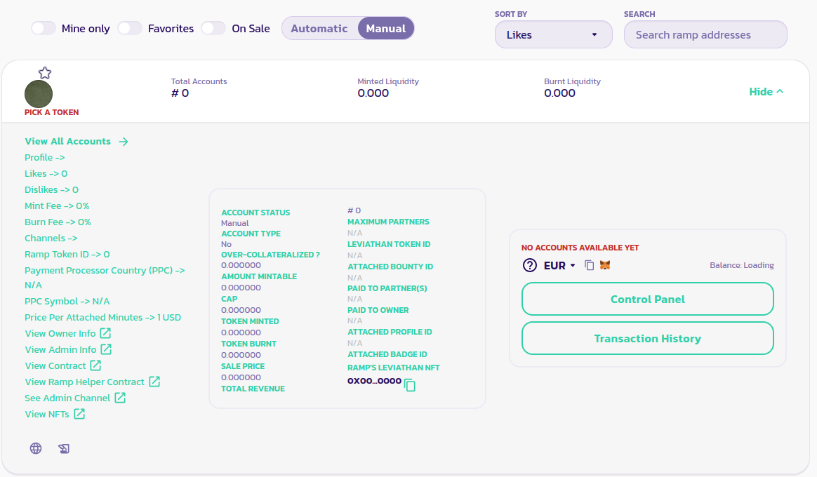Open the Sort By Likes dropdown
This screenshot has height=477, width=817.
[553, 35]
